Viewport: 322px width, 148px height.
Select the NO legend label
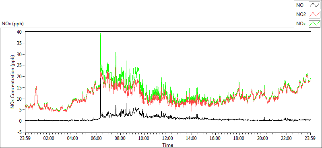tap(299, 5)
